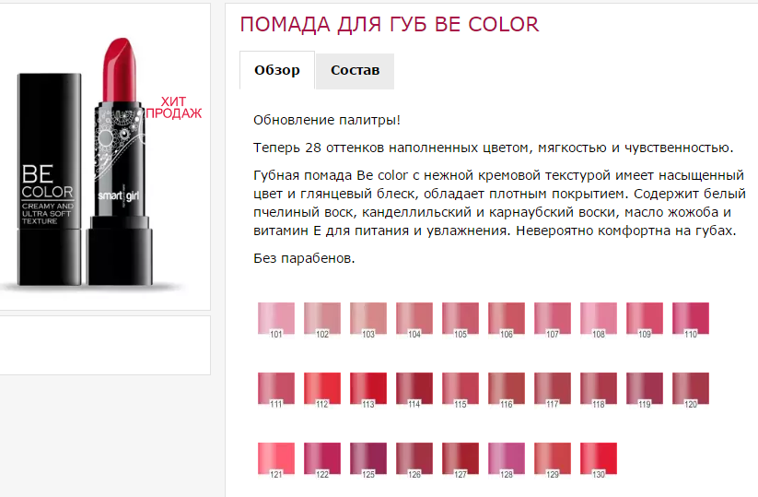Select plum shade 125 swatch
Image resolution: width=758 pixels, height=497 pixels.
click(x=368, y=460)
